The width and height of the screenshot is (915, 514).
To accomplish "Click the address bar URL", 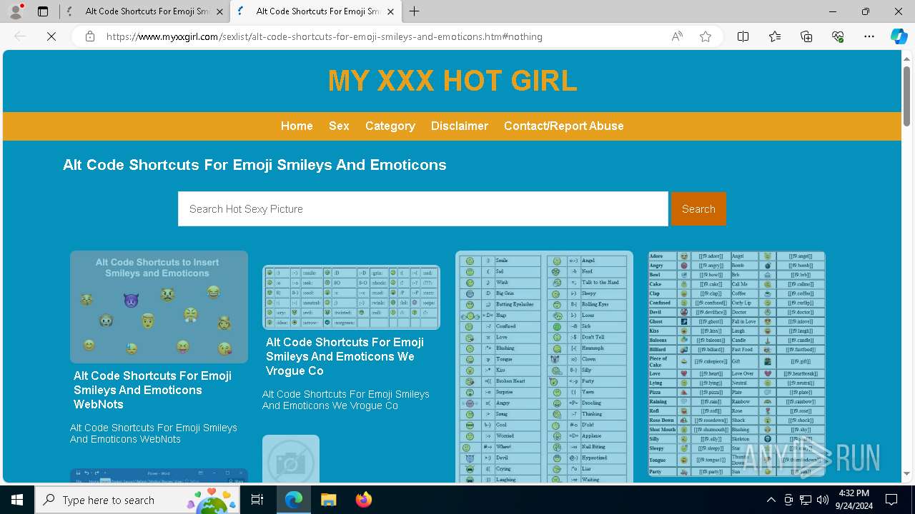I will point(325,36).
